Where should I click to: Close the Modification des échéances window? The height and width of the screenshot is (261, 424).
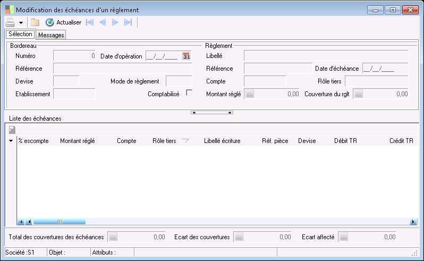pyautogui.click(x=411, y=10)
